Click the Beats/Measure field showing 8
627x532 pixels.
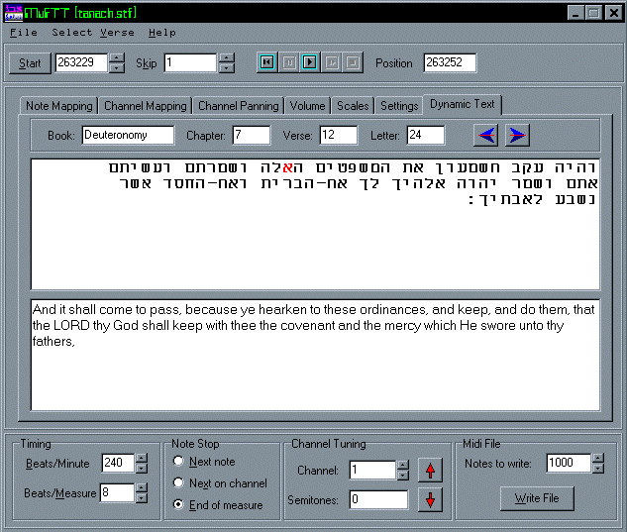[x=118, y=492]
